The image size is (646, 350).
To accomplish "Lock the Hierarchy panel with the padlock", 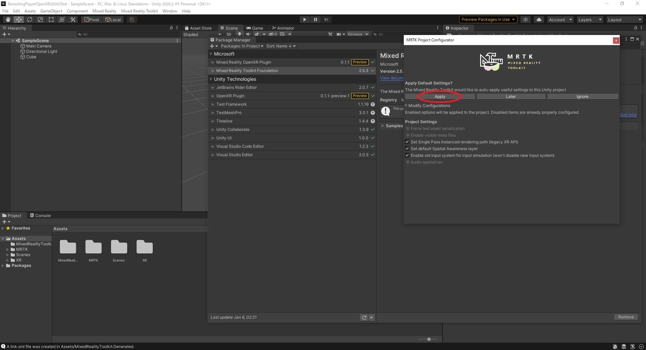I will pos(171,28).
